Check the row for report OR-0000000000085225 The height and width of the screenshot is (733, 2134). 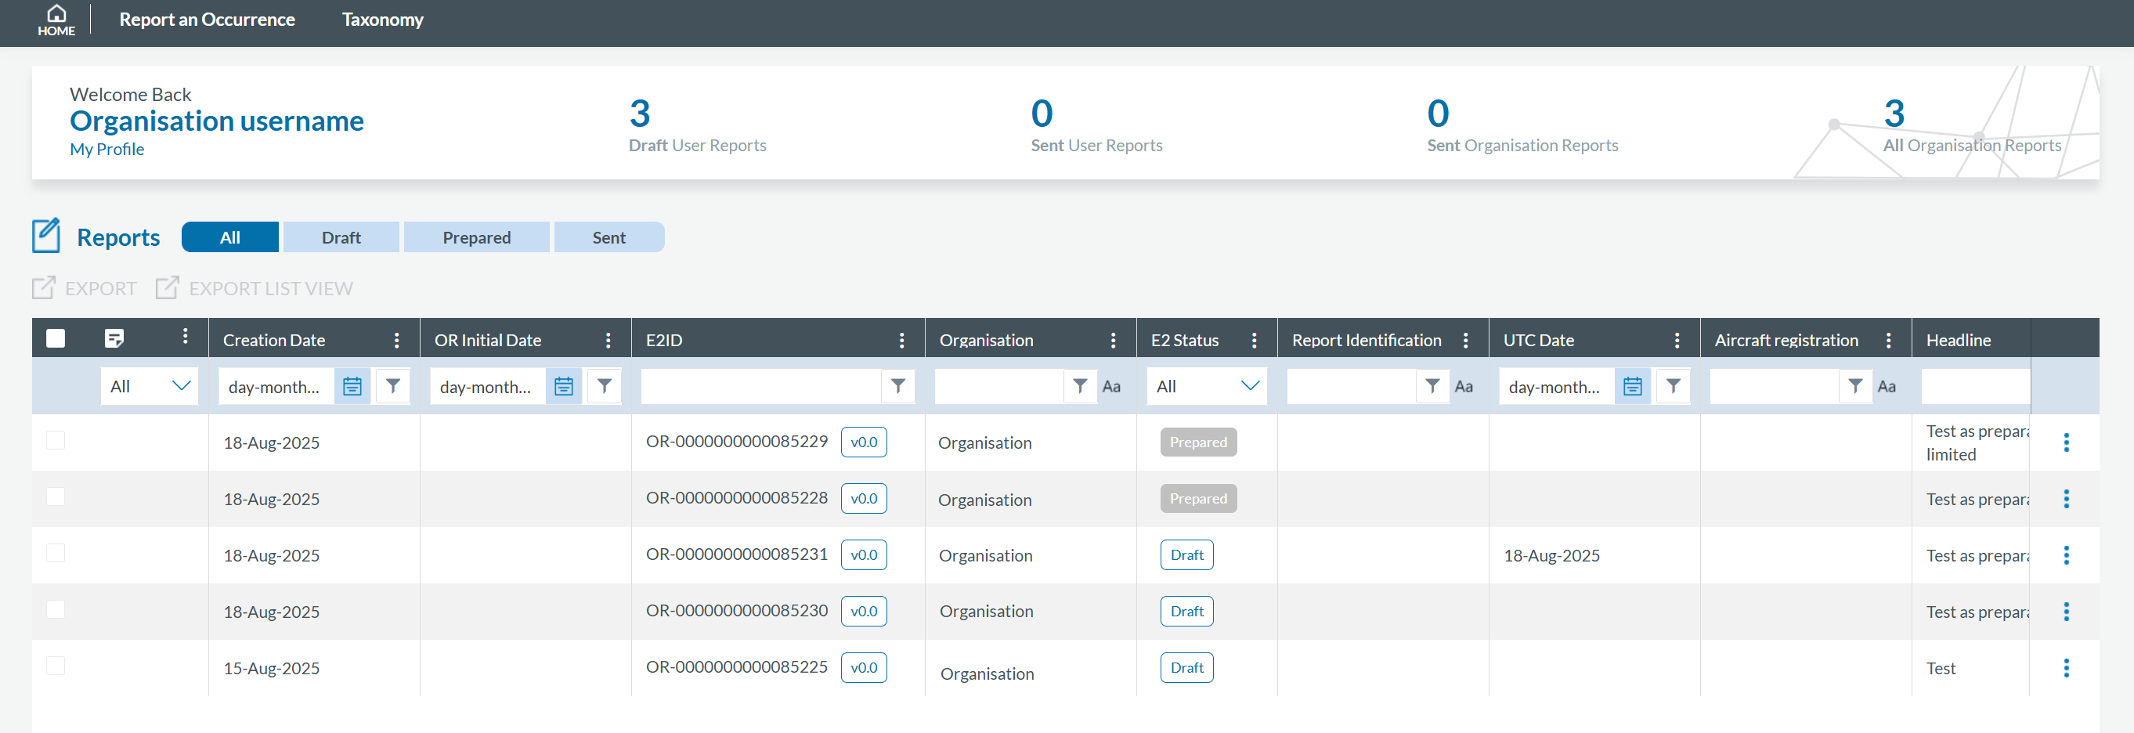click(x=56, y=666)
